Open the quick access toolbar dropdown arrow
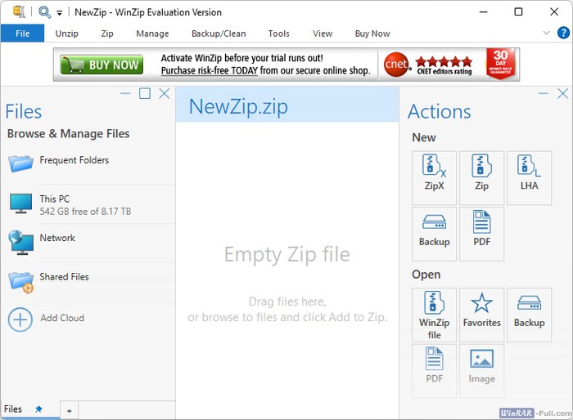Image resolution: width=573 pixels, height=420 pixels. (60, 13)
